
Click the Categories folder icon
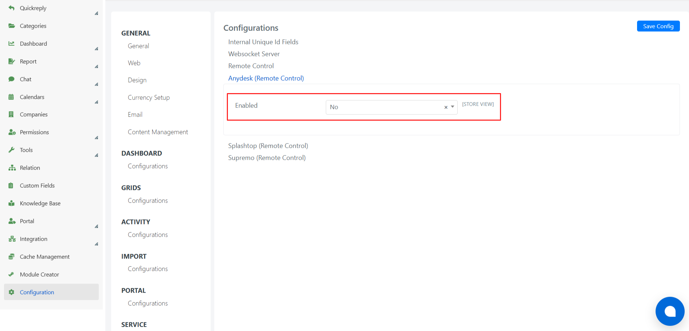[x=12, y=26]
